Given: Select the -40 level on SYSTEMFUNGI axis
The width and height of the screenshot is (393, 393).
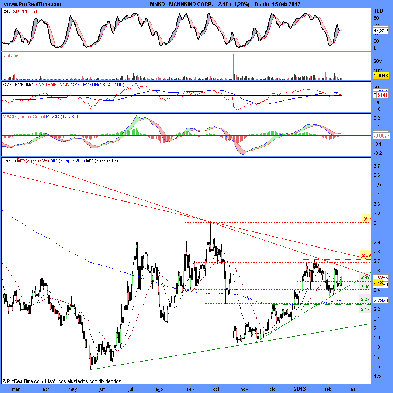Looking at the screenshot, I should (x=377, y=109).
